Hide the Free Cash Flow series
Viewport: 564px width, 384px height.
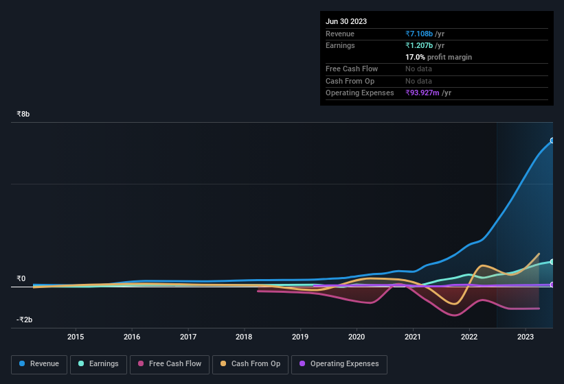point(170,364)
